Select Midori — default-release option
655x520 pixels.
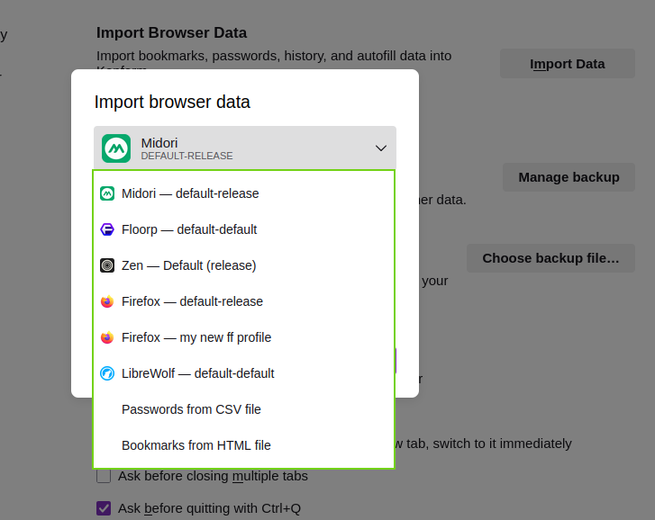pos(190,193)
